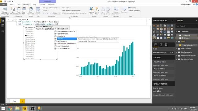Check the 12/31/2011 slicer checkbox
The image size is (198, 111).
26,44
